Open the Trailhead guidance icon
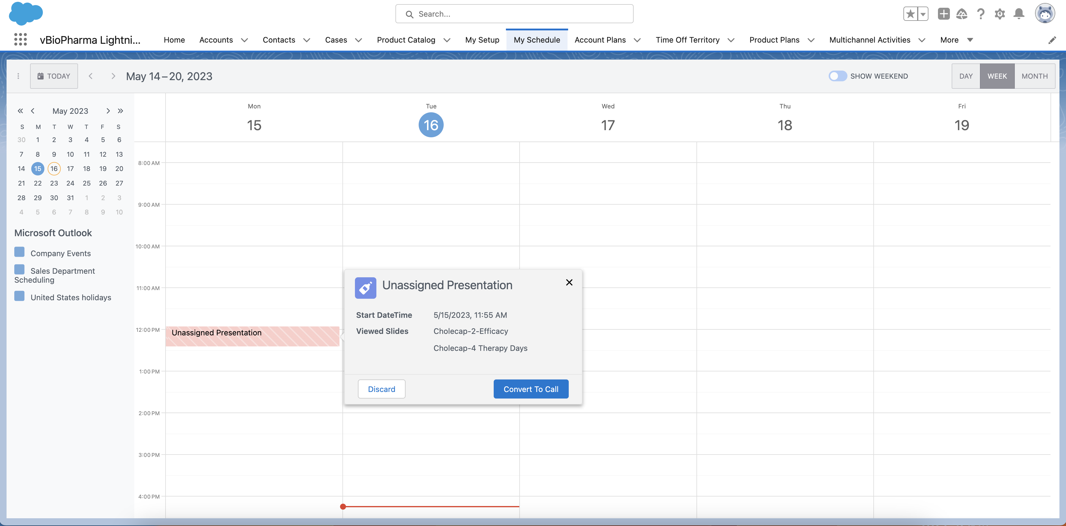The width and height of the screenshot is (1066, 526). [961, 14]
